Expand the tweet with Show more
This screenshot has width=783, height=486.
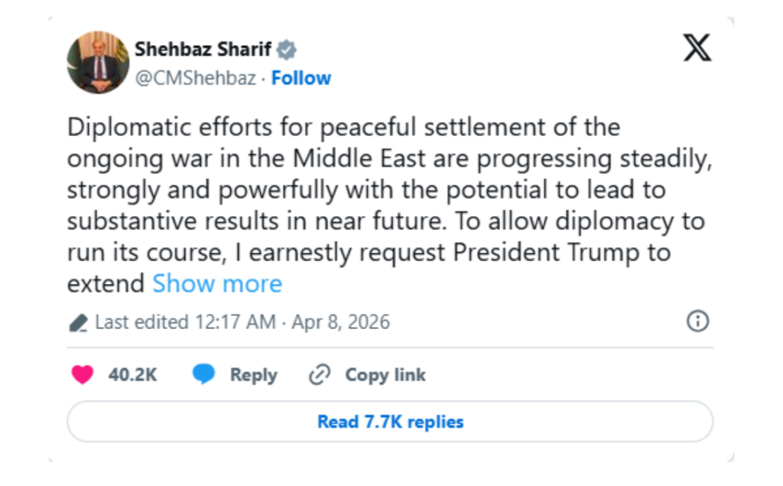point(217,284)
